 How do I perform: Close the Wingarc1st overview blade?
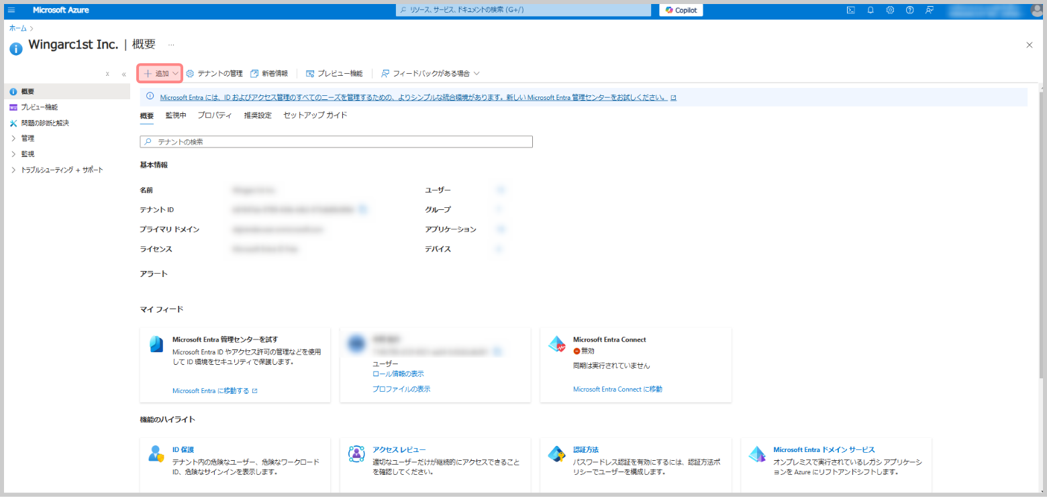(1030, 45)
